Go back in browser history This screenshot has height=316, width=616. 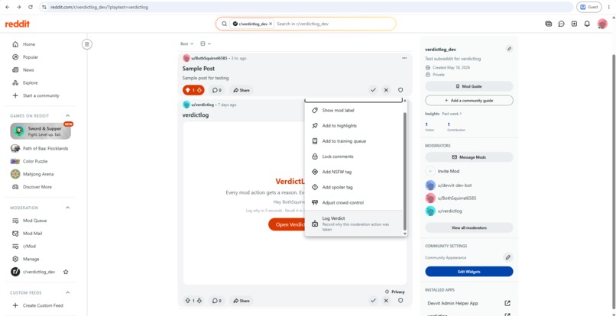tap(7, 7)
